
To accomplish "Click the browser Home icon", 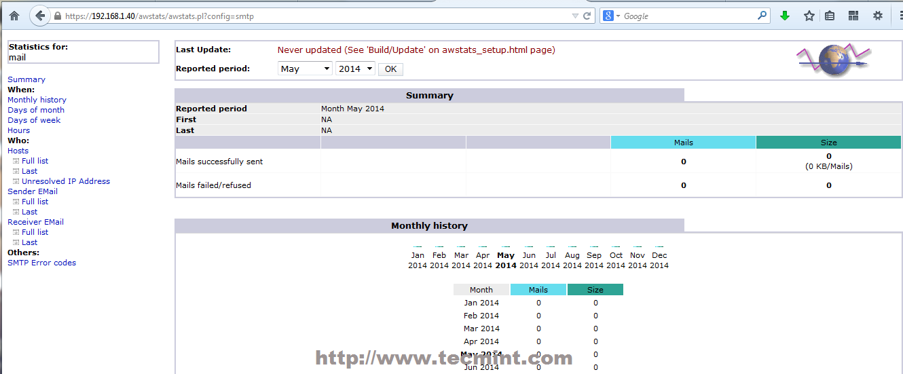I will 14,16.
